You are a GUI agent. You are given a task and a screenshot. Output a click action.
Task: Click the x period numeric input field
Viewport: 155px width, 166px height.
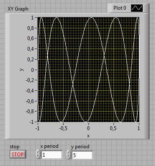52,155
